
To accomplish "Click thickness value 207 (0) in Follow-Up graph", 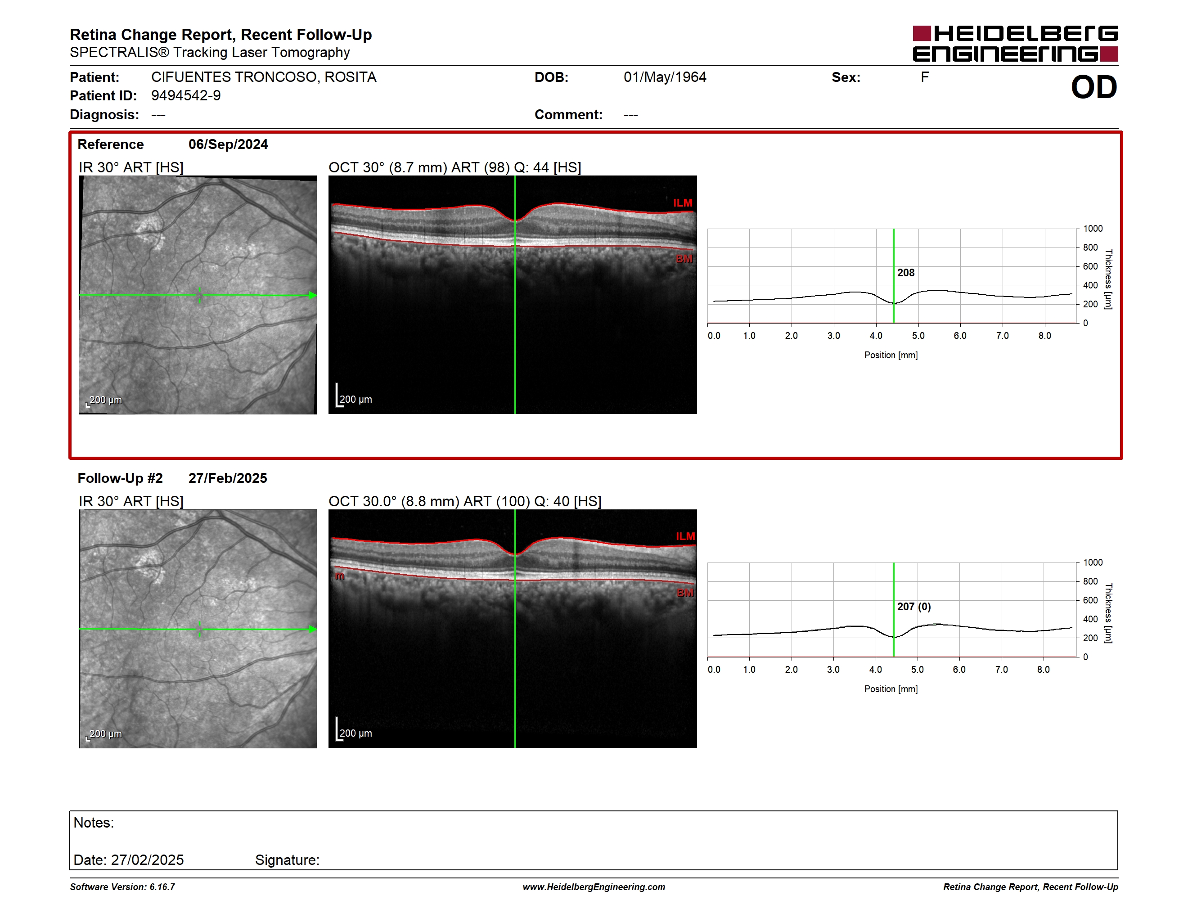I will click(914, 607).
